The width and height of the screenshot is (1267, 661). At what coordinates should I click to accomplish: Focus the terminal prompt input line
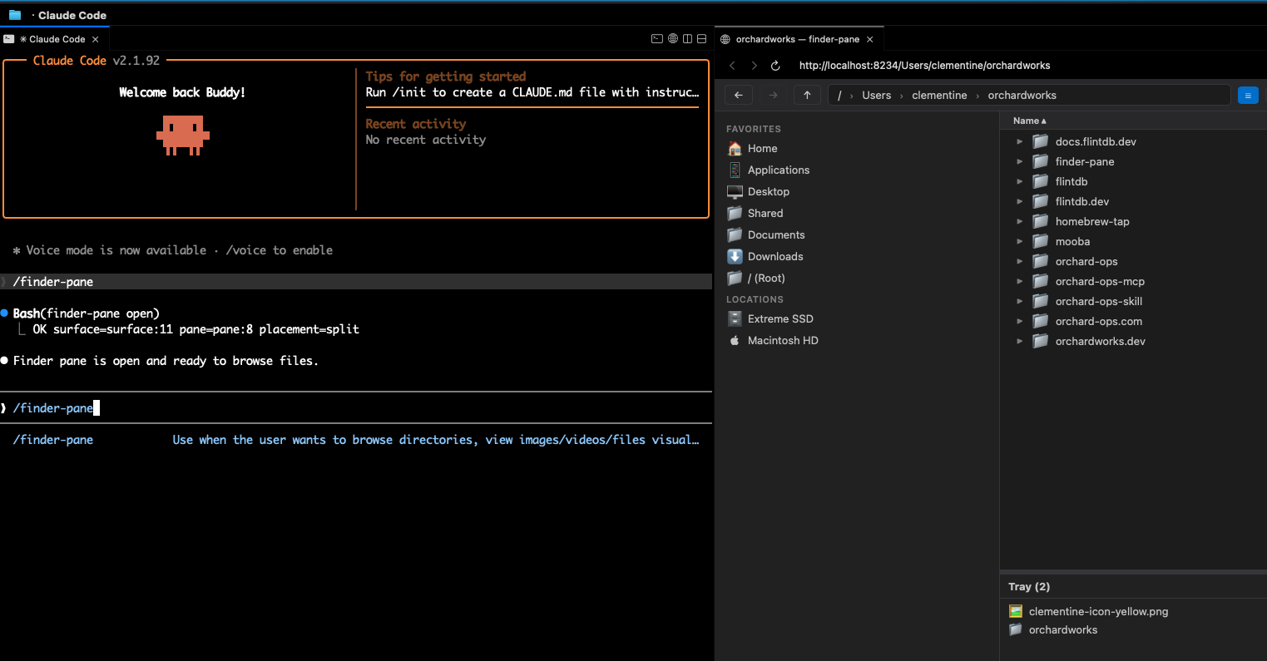[x=356, y=407]
